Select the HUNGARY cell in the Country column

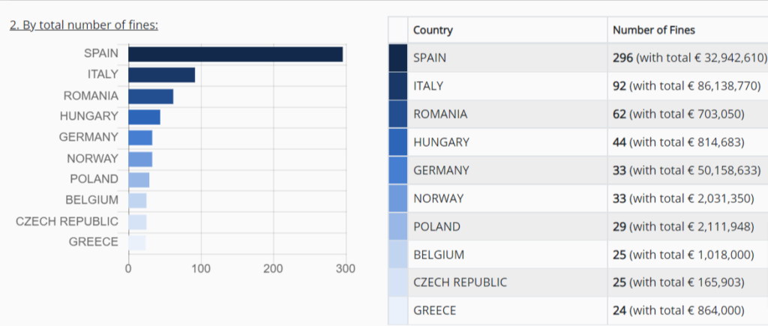coord(508,142)
